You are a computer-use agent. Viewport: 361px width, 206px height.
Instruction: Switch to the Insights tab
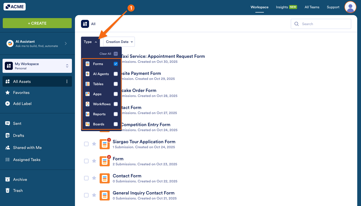[282, 7]
